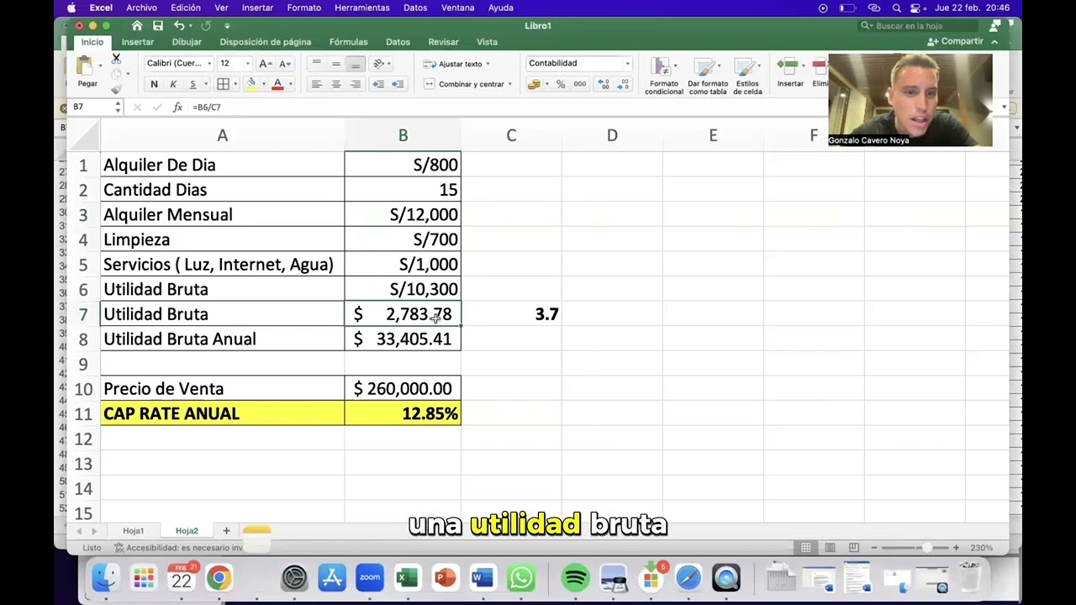Click the fx insert function icon
Screen dimensions: 1076x605
click(x=177, y=108)
